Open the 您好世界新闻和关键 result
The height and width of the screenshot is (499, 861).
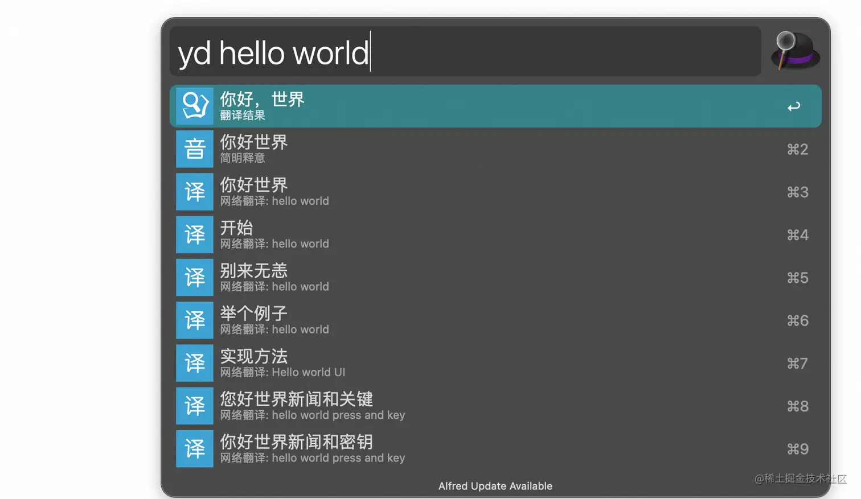click(x=495, y=406)
